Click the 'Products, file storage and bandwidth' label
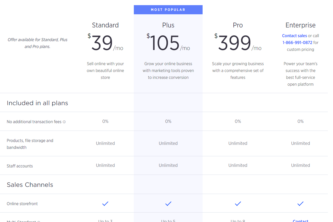The image size is (333, 222). (30, 144)
